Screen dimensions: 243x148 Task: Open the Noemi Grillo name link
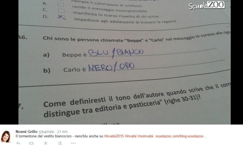(x=27, y=132)
